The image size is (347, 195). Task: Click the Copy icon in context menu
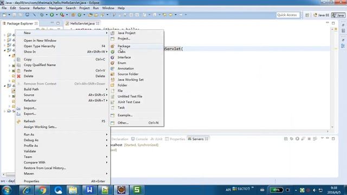[18, 60]
